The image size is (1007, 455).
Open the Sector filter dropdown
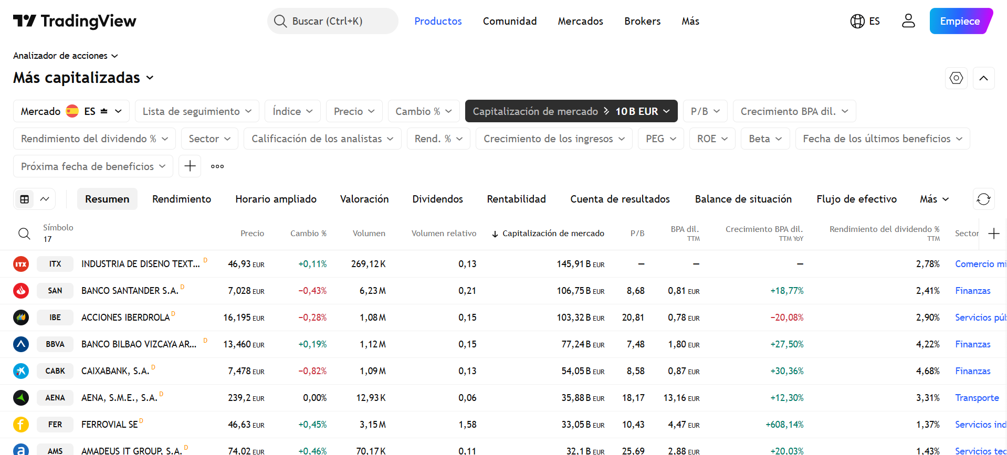[209, 139]
